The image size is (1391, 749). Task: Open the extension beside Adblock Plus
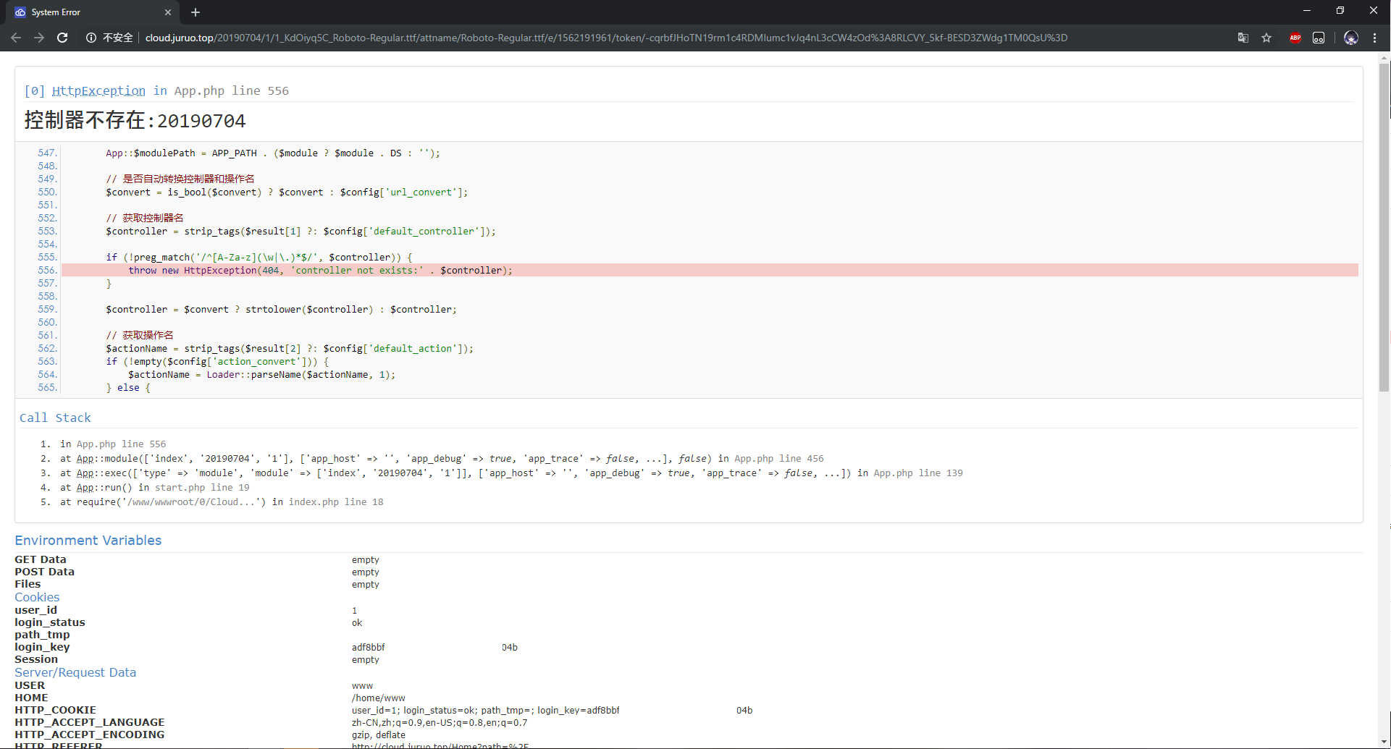tap(1319, 38)
